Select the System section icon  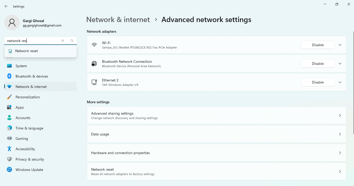pos(9,66)
